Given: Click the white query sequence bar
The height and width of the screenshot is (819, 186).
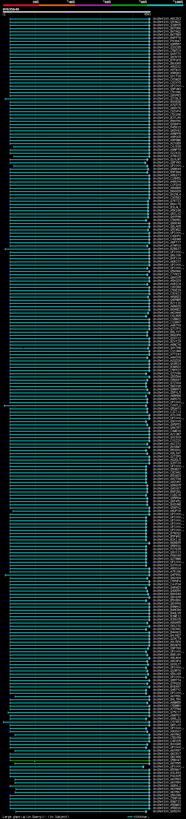Looking at the screenshot, I should click(x=77, y=12).
